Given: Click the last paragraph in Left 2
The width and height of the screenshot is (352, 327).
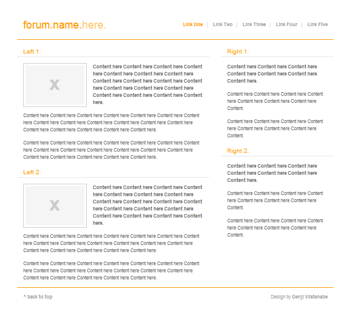Looking at the screenshot, I should 111,271.
